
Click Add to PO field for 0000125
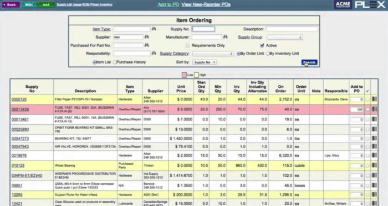[x=356, y=99]
